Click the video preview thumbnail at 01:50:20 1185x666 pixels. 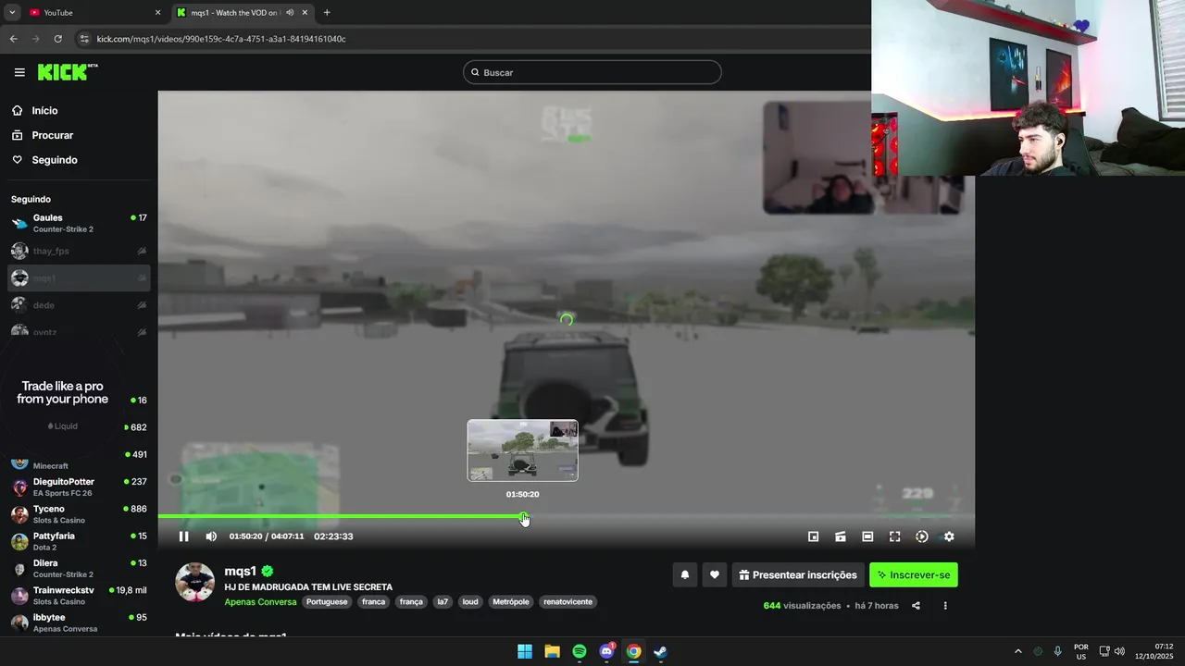[x=522, y=450]
